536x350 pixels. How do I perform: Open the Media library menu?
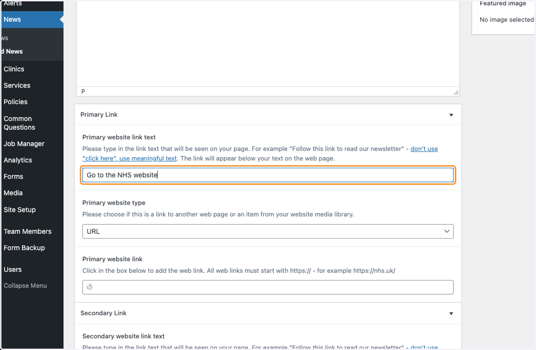13,193
